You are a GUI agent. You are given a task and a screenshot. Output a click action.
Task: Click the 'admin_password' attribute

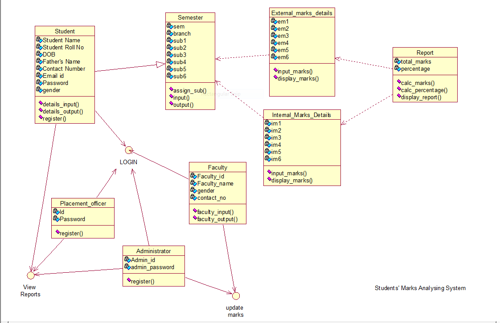pos(152,267)
